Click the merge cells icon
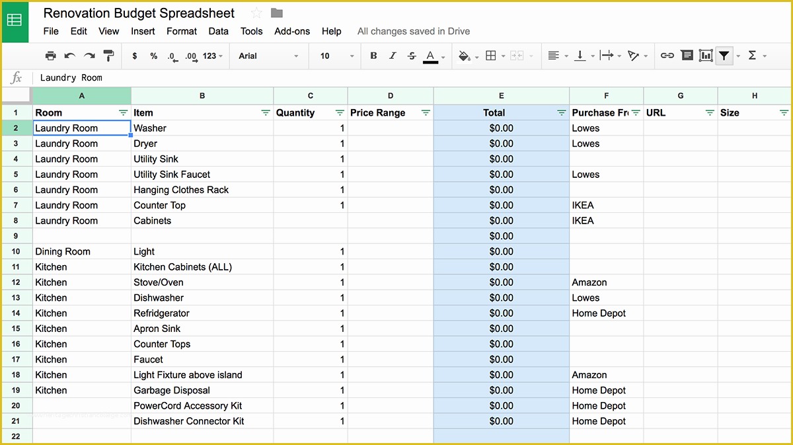 pyautogui.click(x=517, y=56)
